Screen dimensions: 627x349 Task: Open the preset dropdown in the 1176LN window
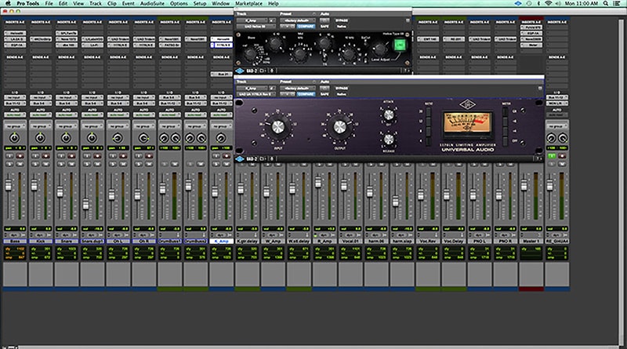tap(297, 88)
